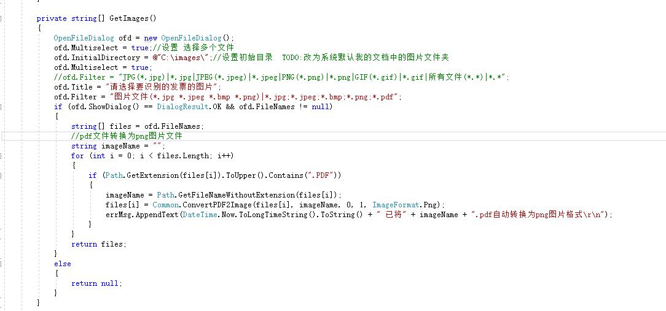Click GetFileNameWithoutExtension method call
Screen dimensions: 666x311
pyautogui.click(x=236, y=194)
